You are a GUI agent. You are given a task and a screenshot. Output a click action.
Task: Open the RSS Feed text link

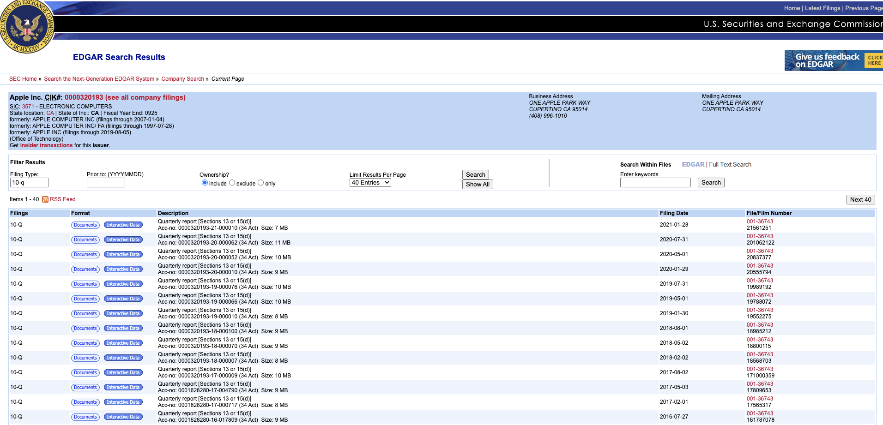coord(63,199)
